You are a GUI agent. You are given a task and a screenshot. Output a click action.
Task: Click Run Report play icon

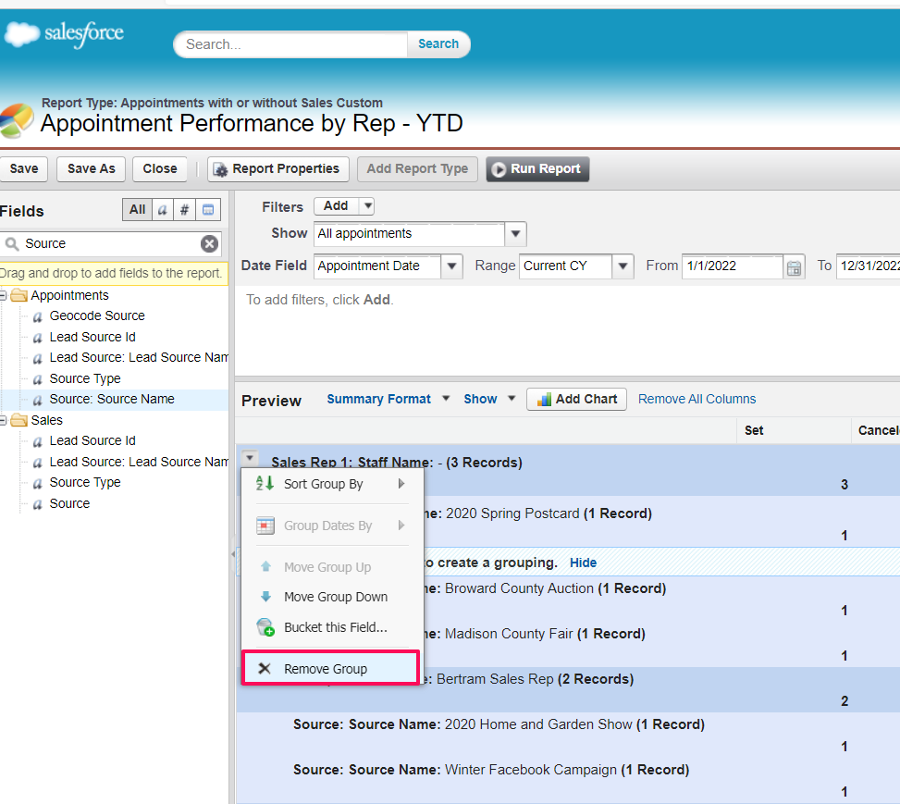click(x=499, y=169)
